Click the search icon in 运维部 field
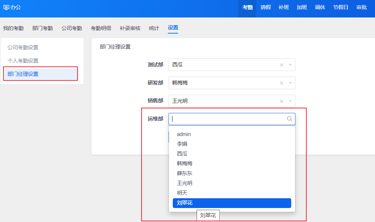Image resolution: width=375 pixels, height=222 pixels. click(x=289, y=119)
